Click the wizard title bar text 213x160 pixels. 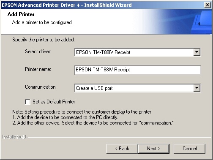tap(67, 5)
